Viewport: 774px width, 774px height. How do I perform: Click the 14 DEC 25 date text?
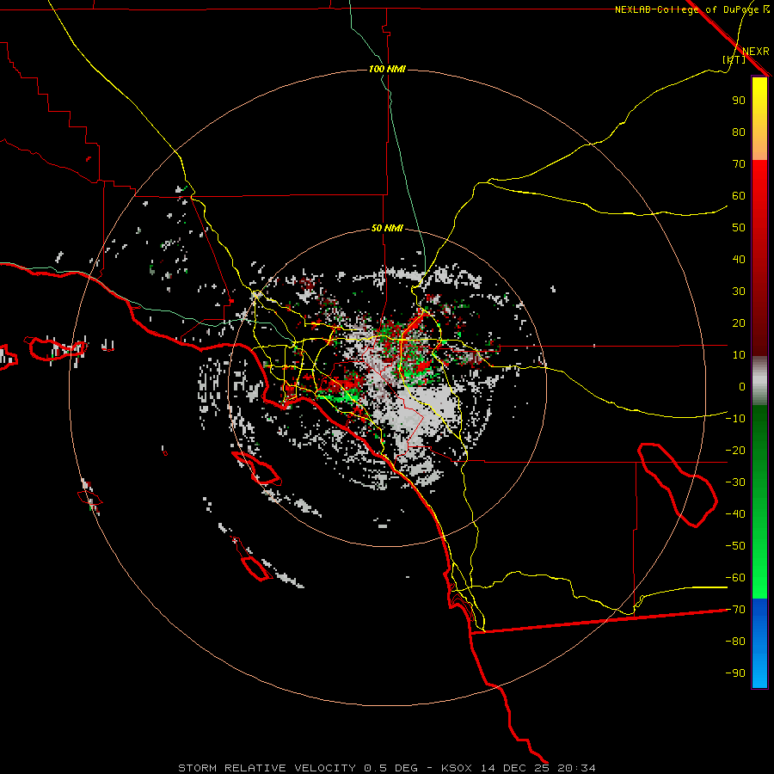pos(514,768)
